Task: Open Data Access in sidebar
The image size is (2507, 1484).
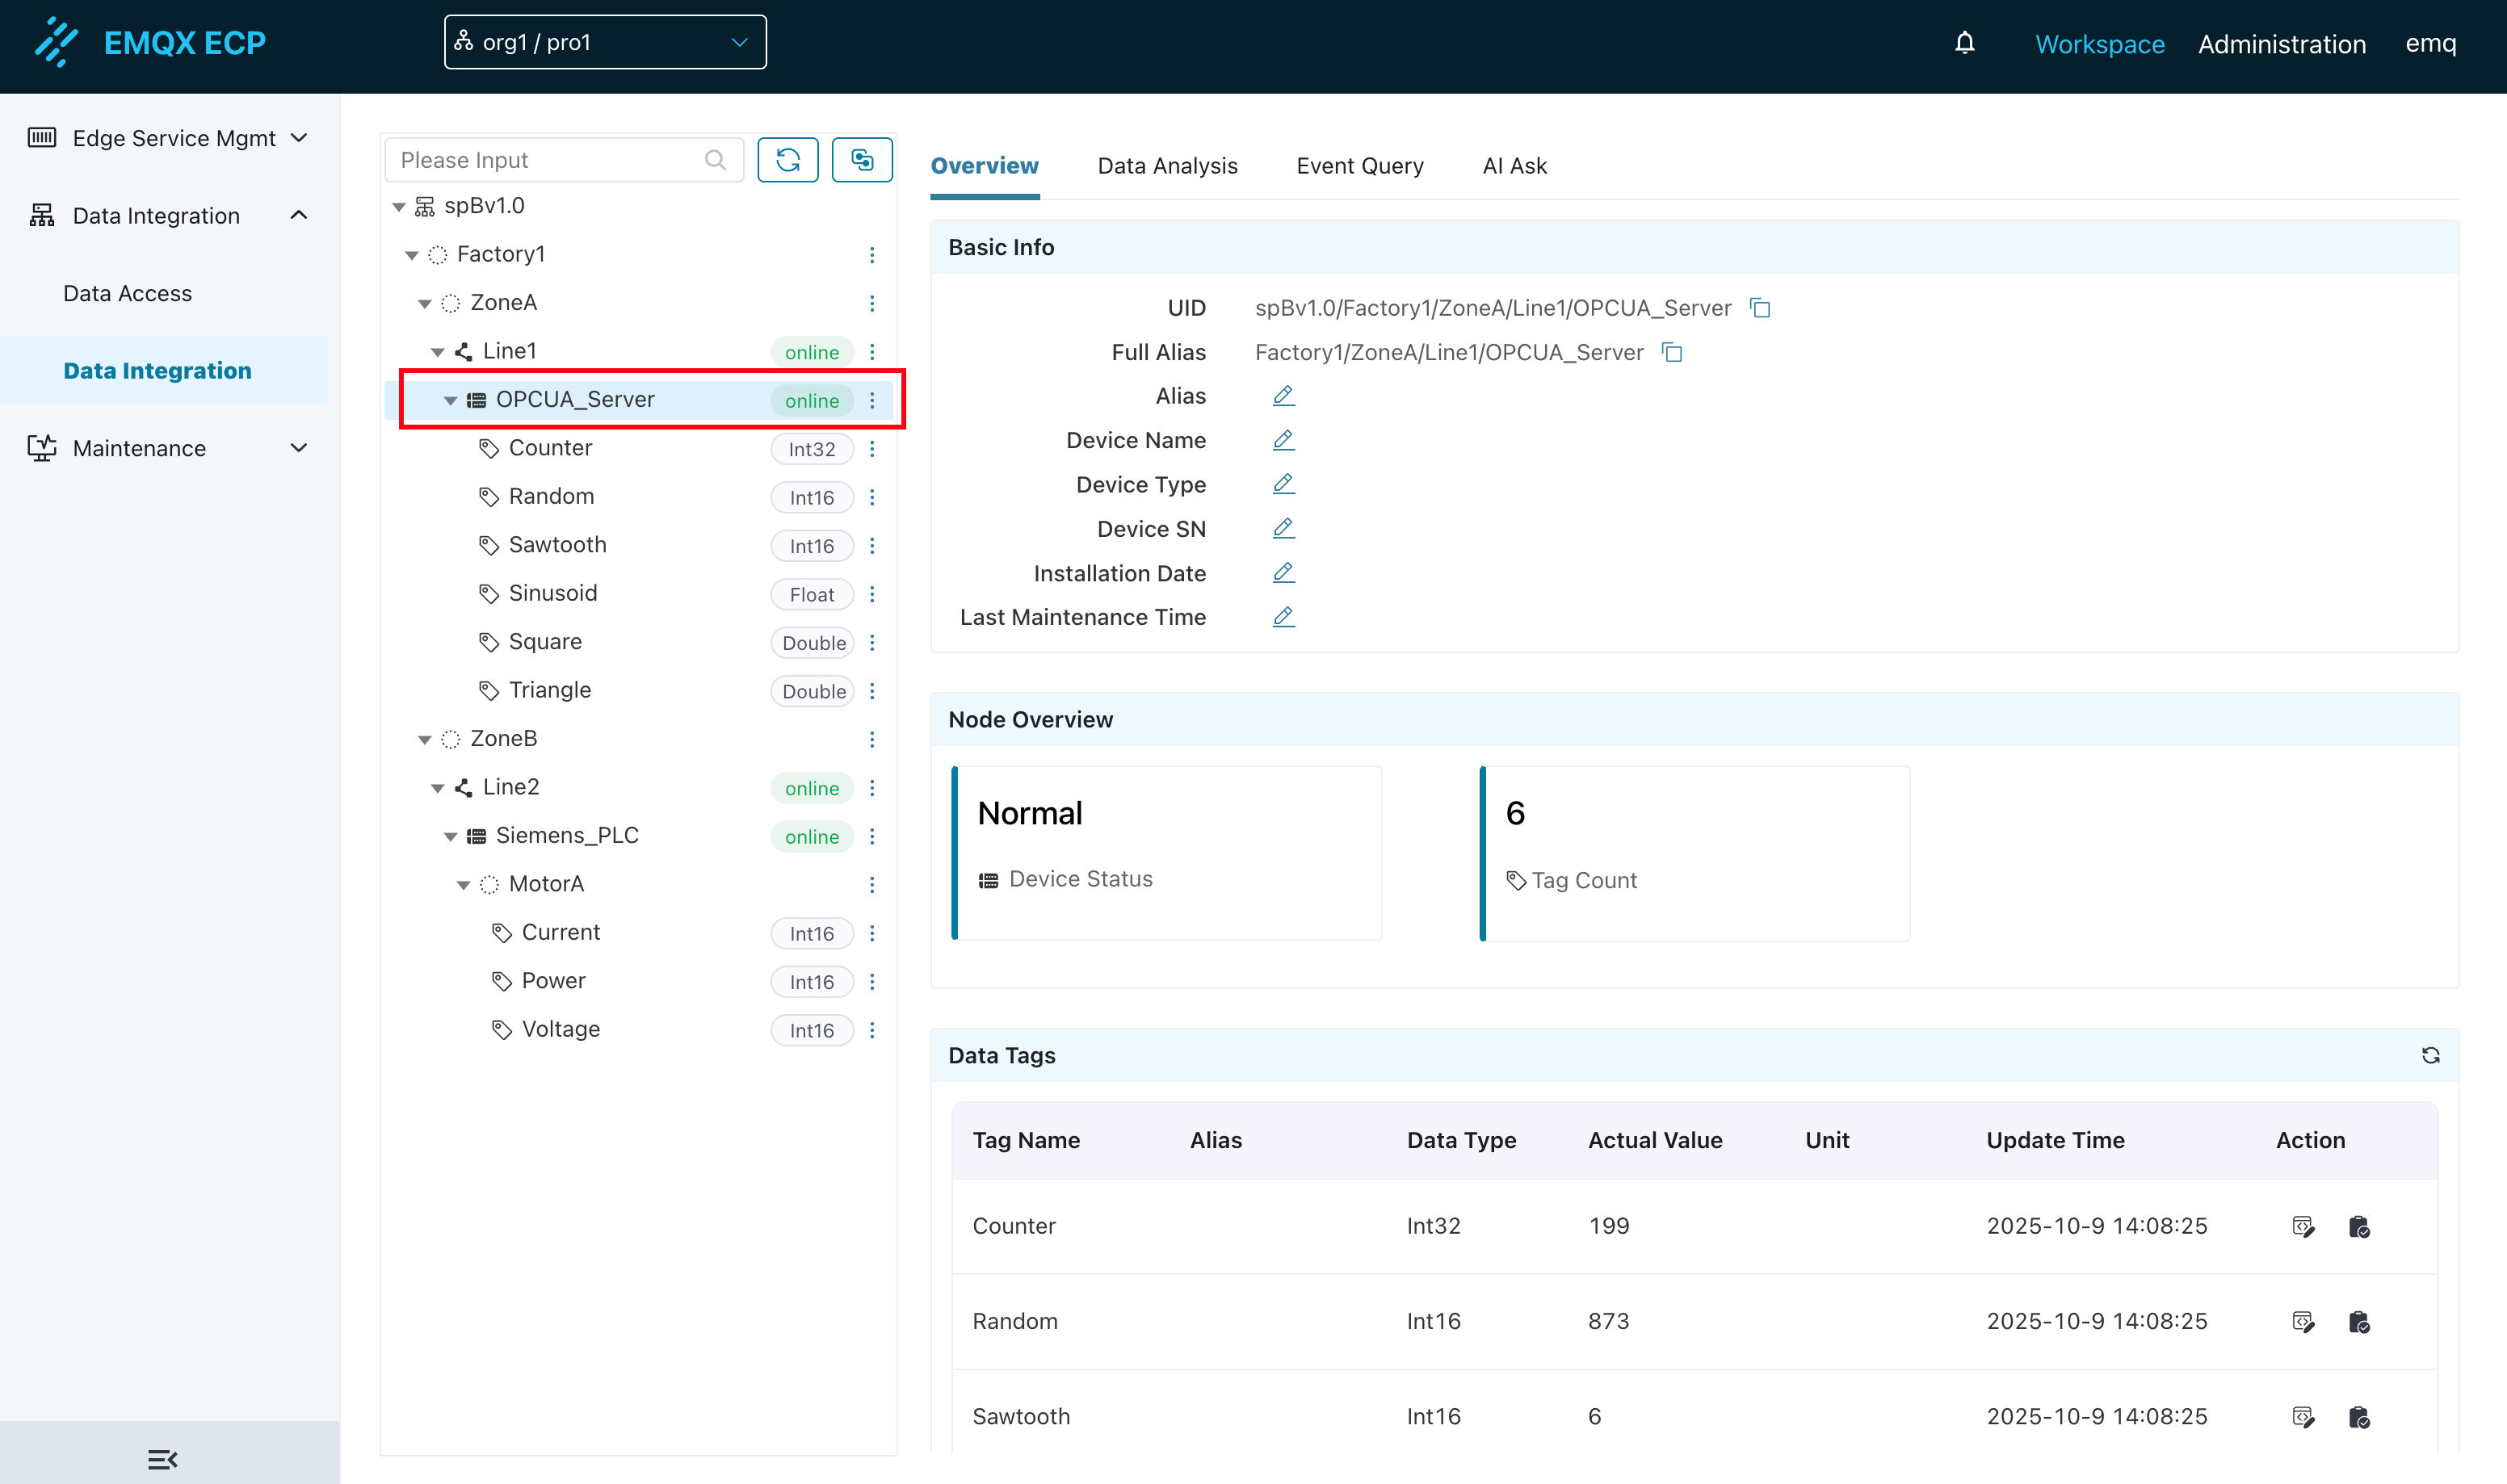Action: point(127,293)
